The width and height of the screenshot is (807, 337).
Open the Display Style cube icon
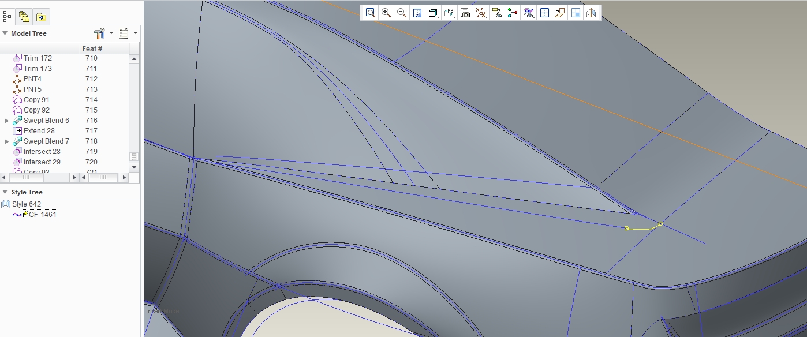click(434, 13)
